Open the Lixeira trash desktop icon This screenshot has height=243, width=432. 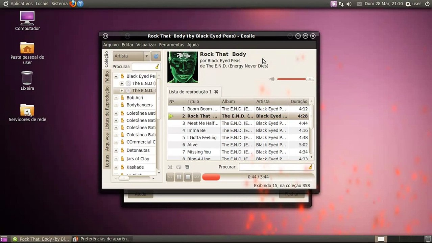[x=27, y=81]
